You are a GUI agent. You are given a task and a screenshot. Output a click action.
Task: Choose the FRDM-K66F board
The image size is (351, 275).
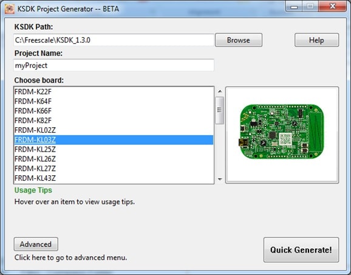[114, 111]
